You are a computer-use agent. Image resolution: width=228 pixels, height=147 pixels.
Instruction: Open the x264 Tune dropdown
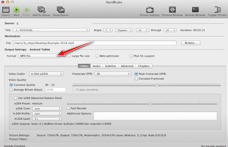(47, 109)
